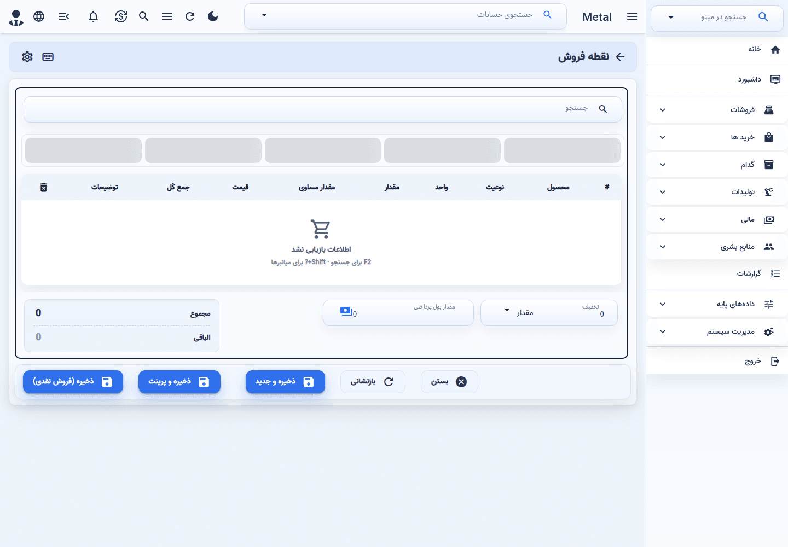The width and height of the screenshot is (788, 547).
Task: Show keyboard shortcuts icon
Action: pos(48,57)
